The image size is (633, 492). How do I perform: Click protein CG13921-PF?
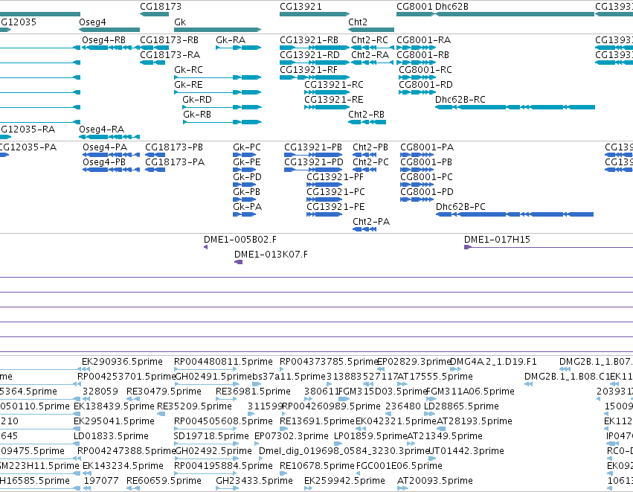[x=335, y=177]
